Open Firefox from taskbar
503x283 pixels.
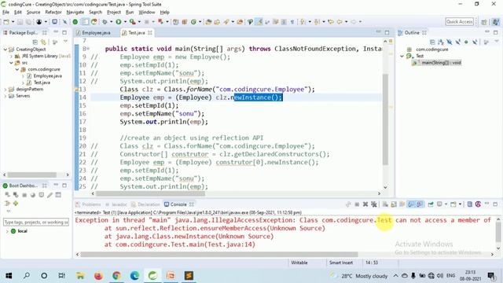98,276
